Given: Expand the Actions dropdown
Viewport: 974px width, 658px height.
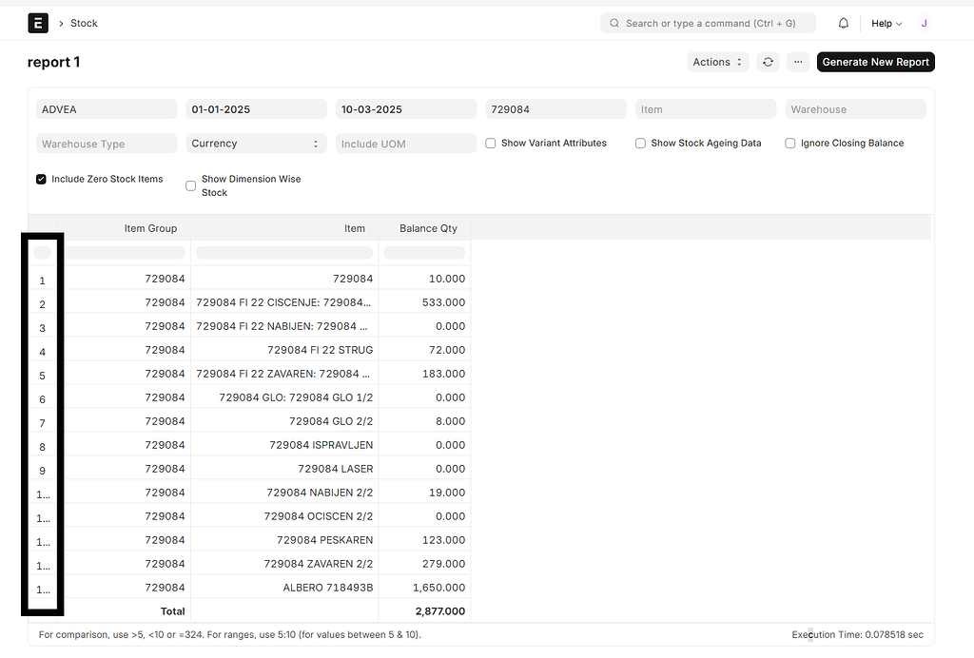Looking at the screenshot, I should tap(717, 61).
